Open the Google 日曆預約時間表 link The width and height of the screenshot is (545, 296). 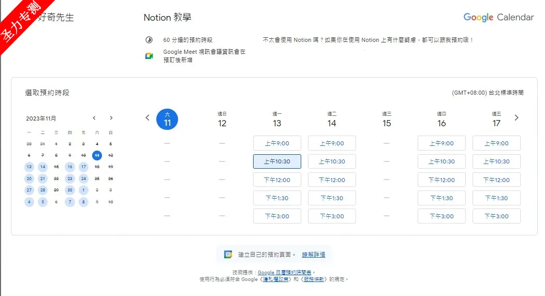(284, 272)
